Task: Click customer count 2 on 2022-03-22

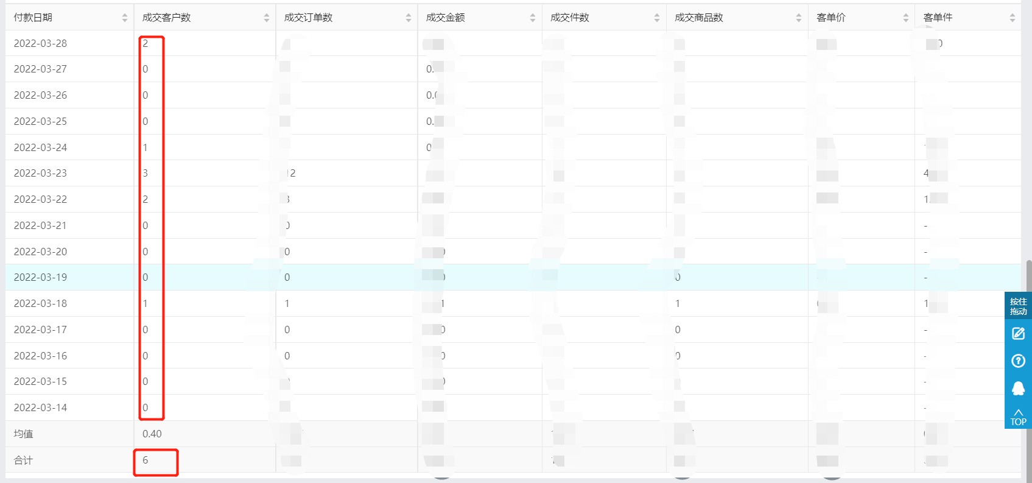Action: tap(145, 199)
